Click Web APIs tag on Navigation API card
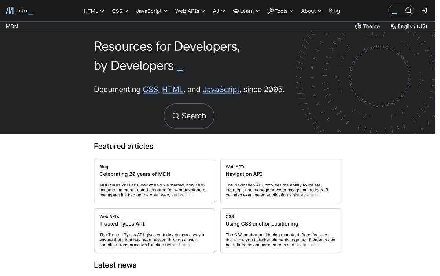Image resolution: width=440 pixels, height=276 pixels. (235, 167)
